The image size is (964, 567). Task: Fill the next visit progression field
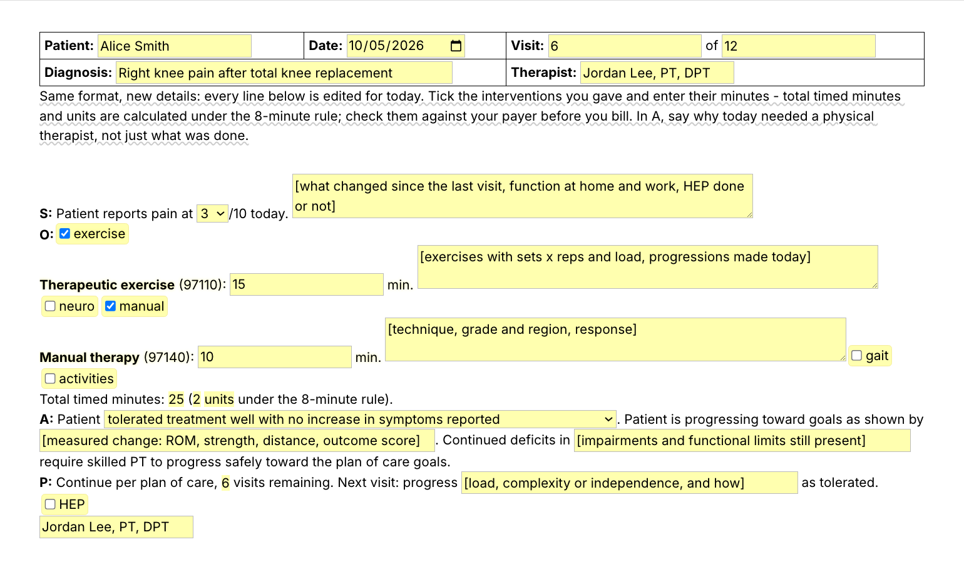(x=630, y=483)
